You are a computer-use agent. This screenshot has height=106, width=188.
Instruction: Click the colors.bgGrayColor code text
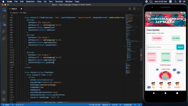pyautogui.click(x=46, y=60)
